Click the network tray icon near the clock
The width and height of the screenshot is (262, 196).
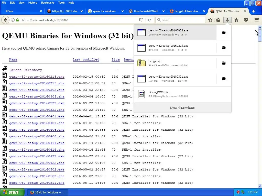(243, 192)
